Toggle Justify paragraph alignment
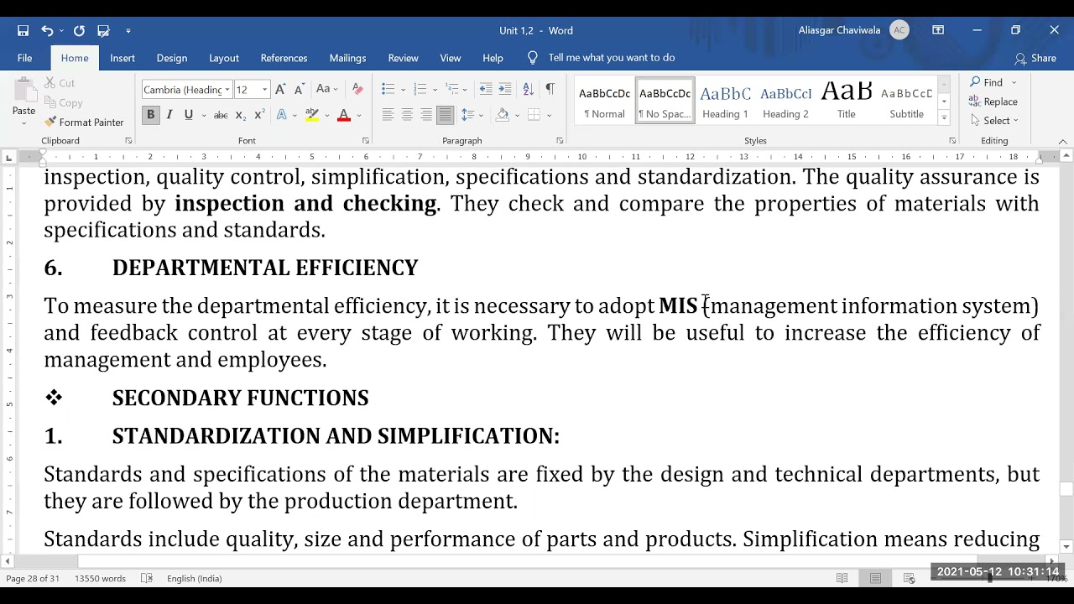 point(446,115)
